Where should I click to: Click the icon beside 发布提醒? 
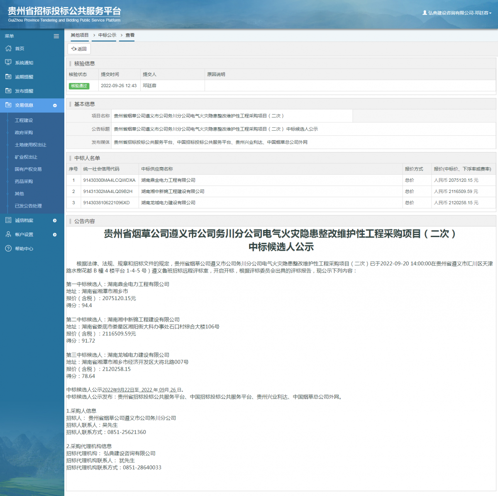(8, 90)
